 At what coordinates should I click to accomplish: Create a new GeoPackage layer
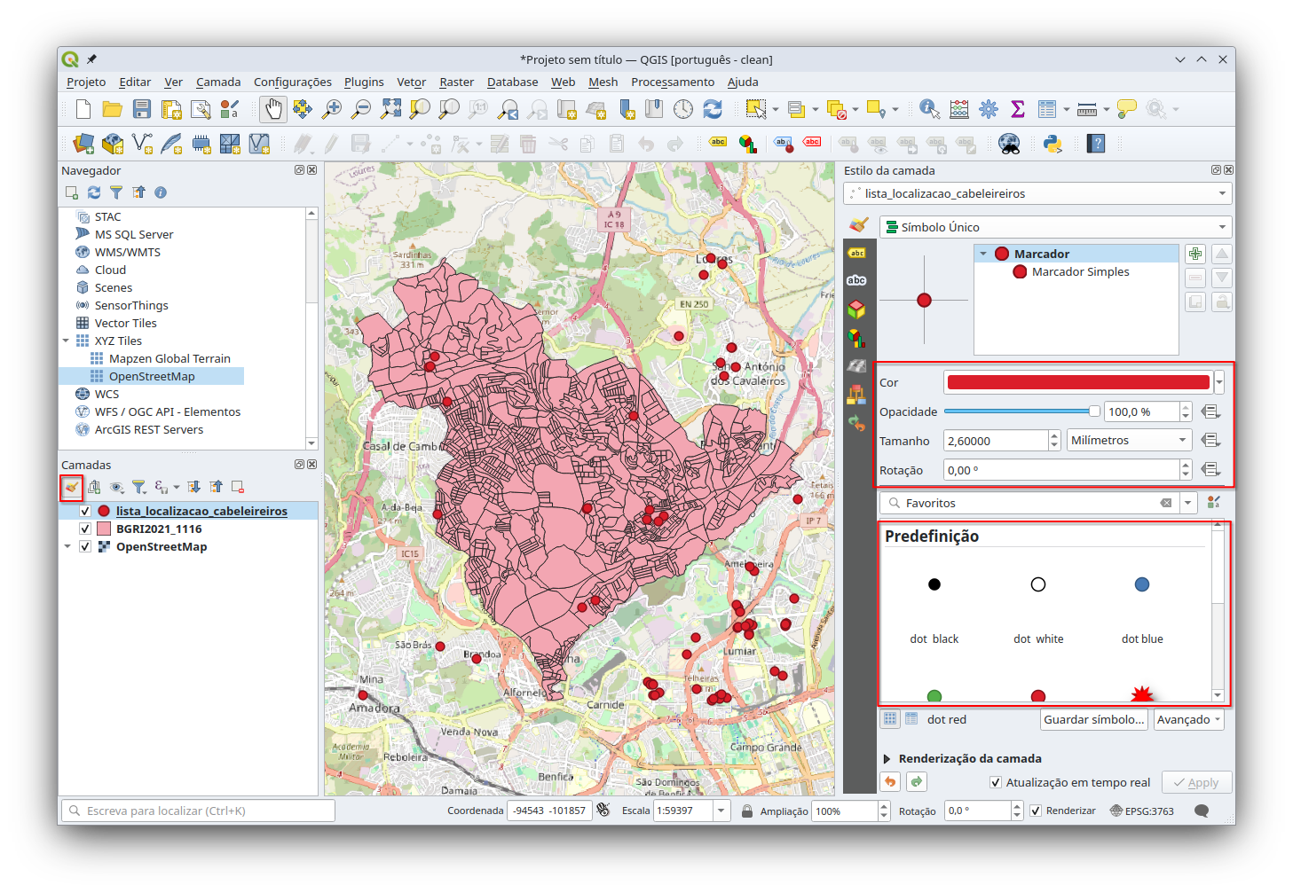[x=113, y=144]
